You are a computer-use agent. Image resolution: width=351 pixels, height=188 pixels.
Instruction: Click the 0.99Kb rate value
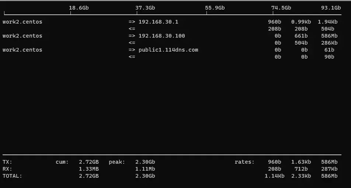[x=301, y=22]
